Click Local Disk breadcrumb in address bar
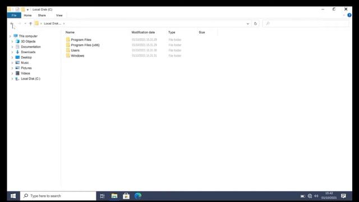359x202 pixels. 52,24
